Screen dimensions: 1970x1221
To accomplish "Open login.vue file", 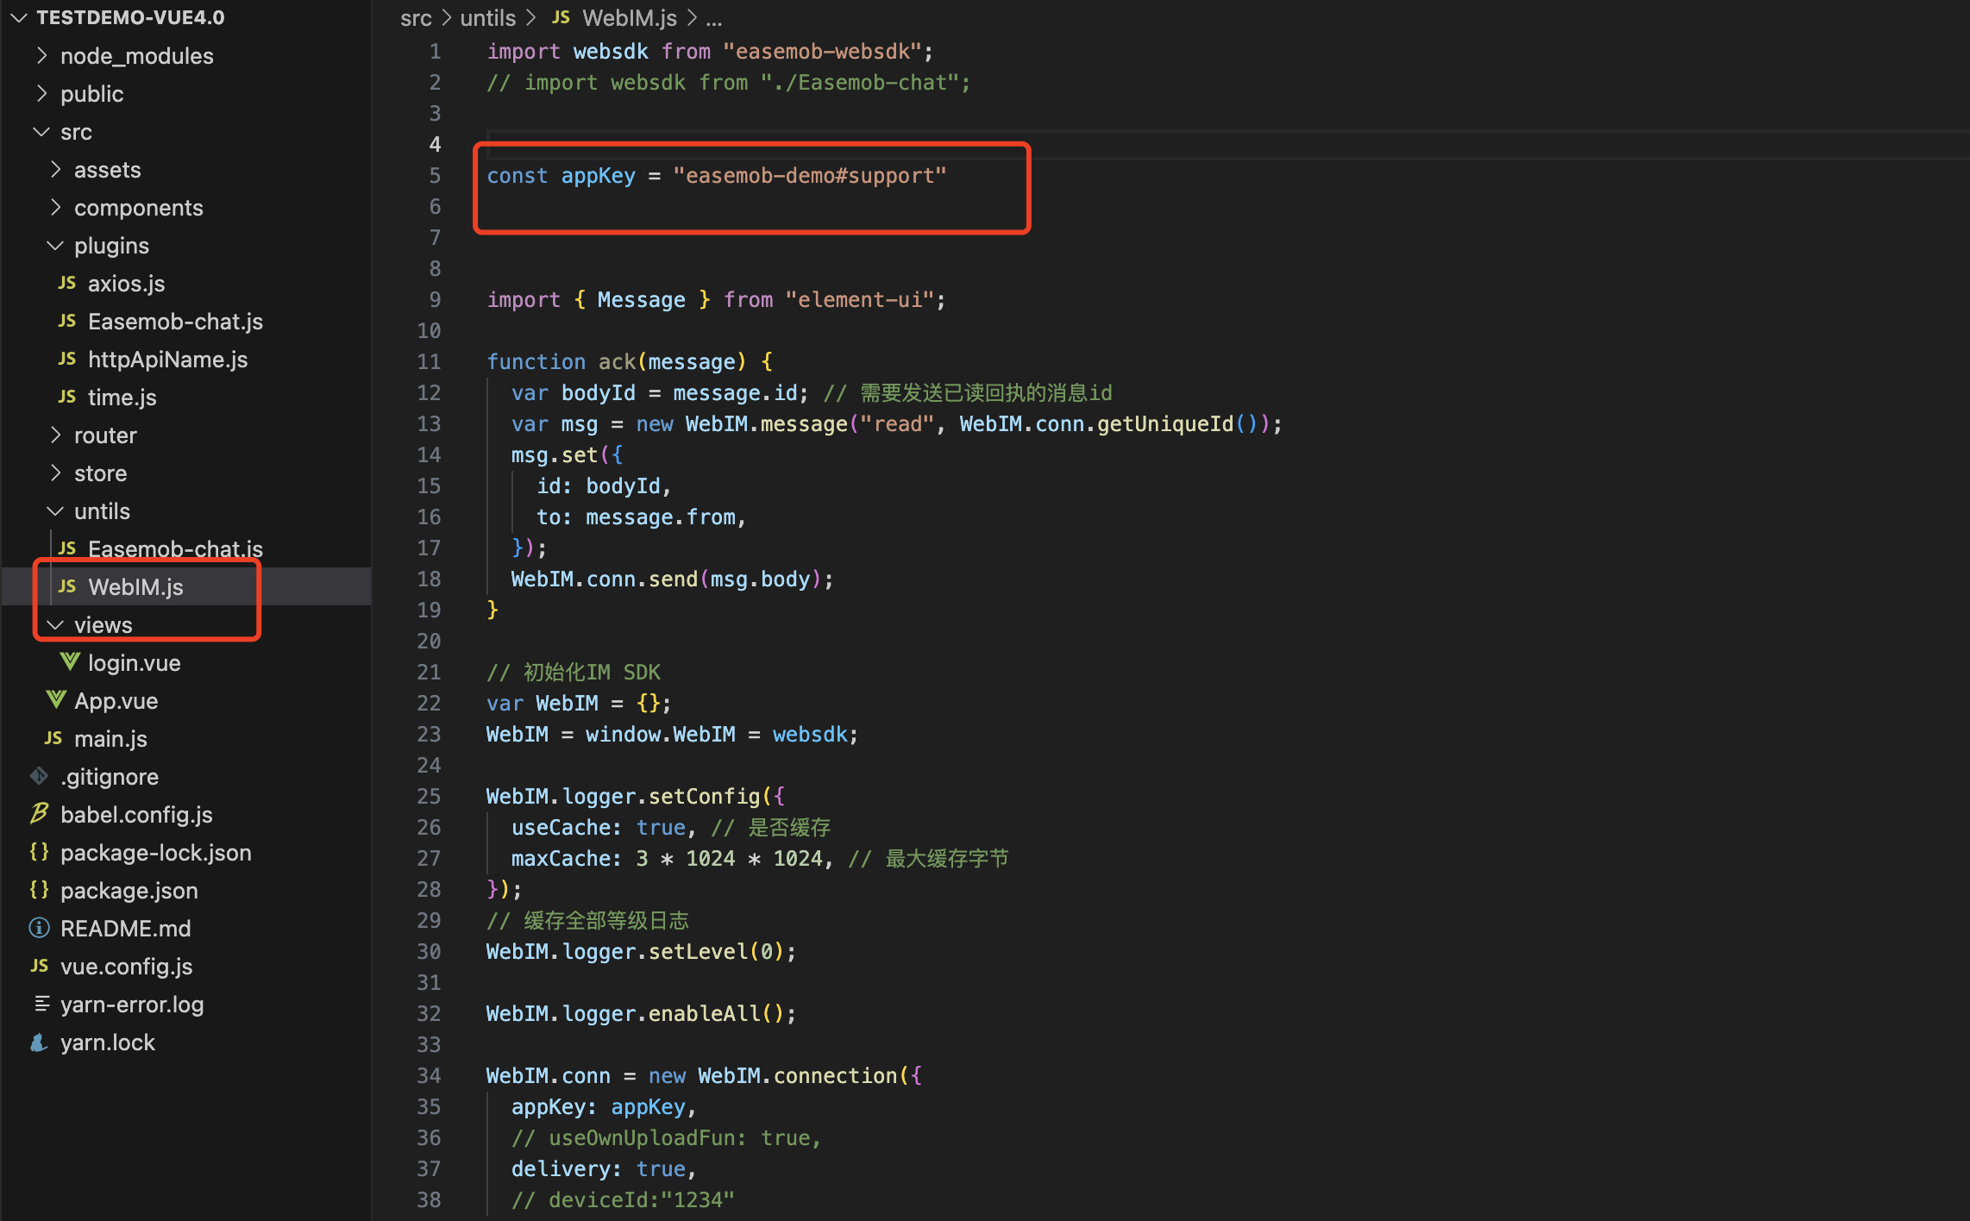I will tap(134, 663).
